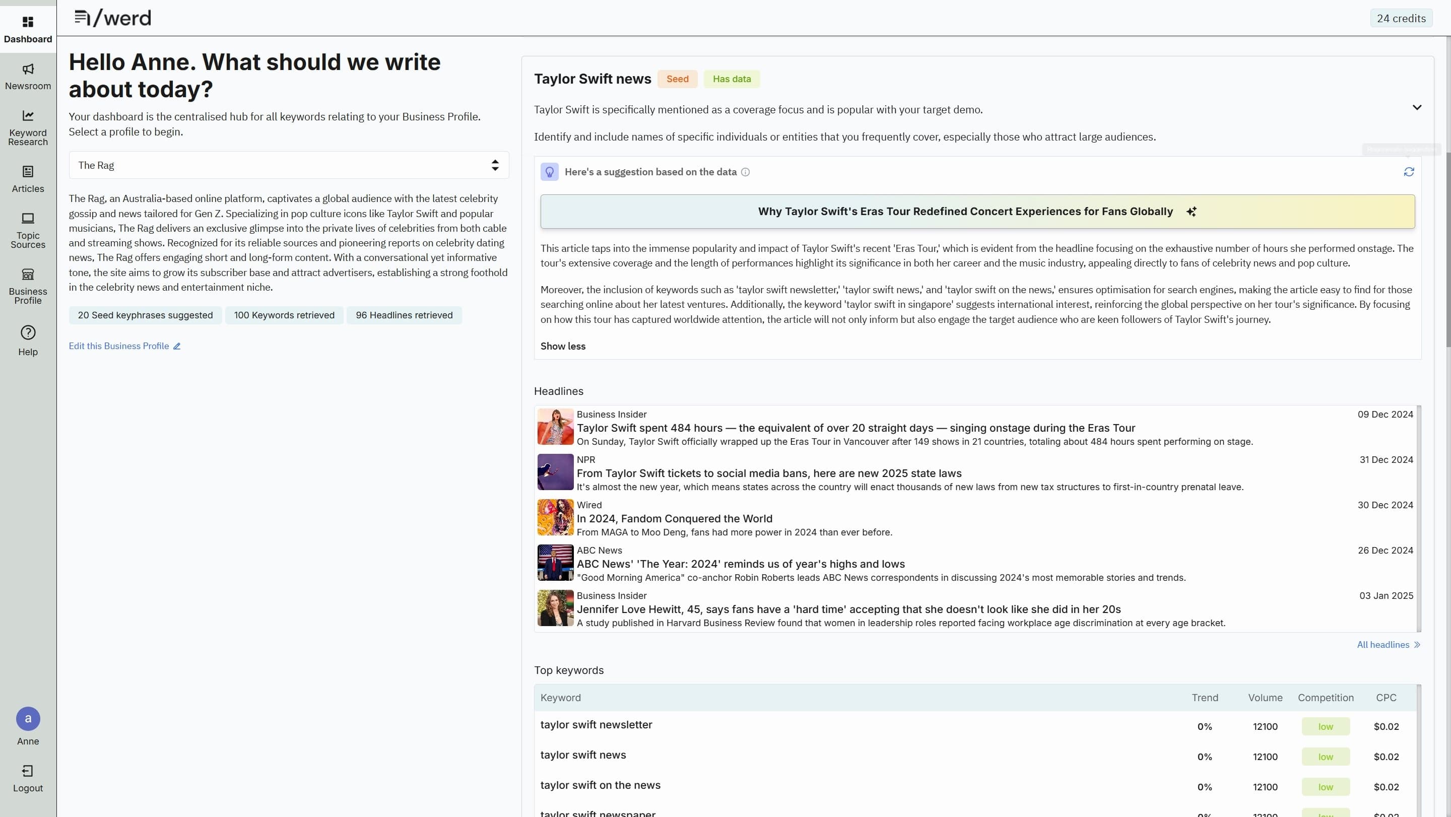Click the pencil icon beside Edit this Business Profile
1451x817 pixels.
tap(177, 346)
